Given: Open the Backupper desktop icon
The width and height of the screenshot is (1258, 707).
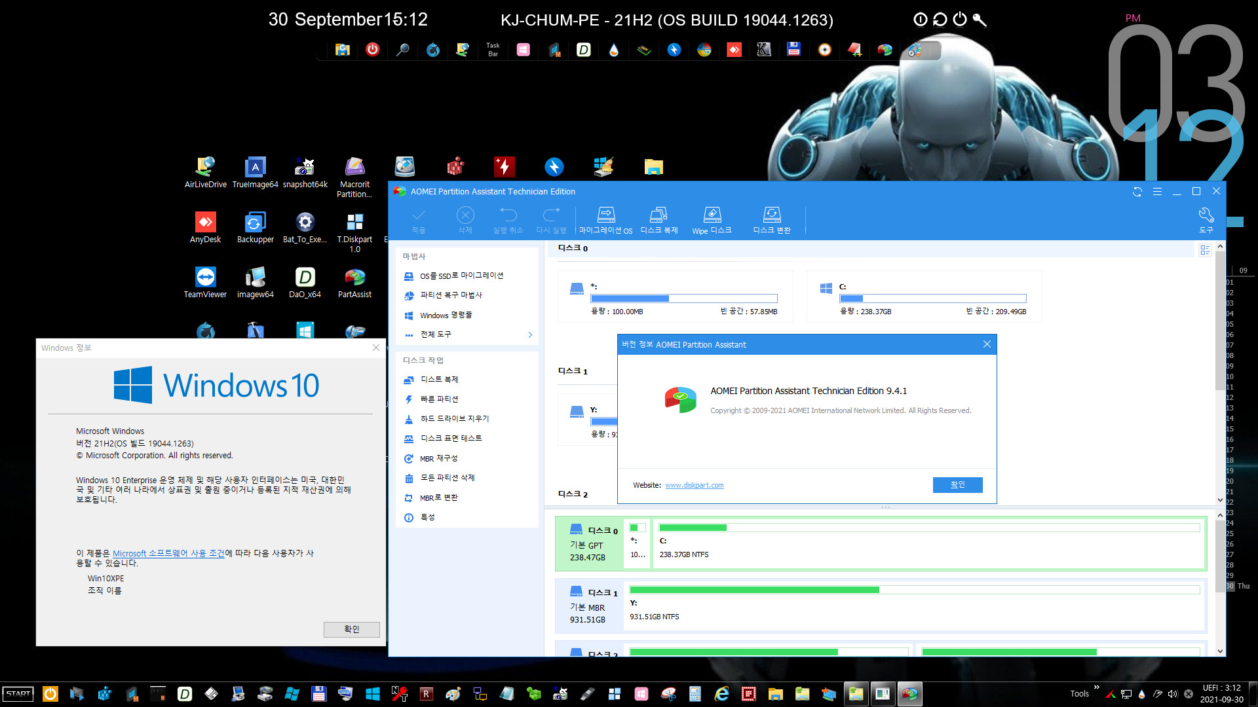Looking at the screenshot, I should [255, 228].
